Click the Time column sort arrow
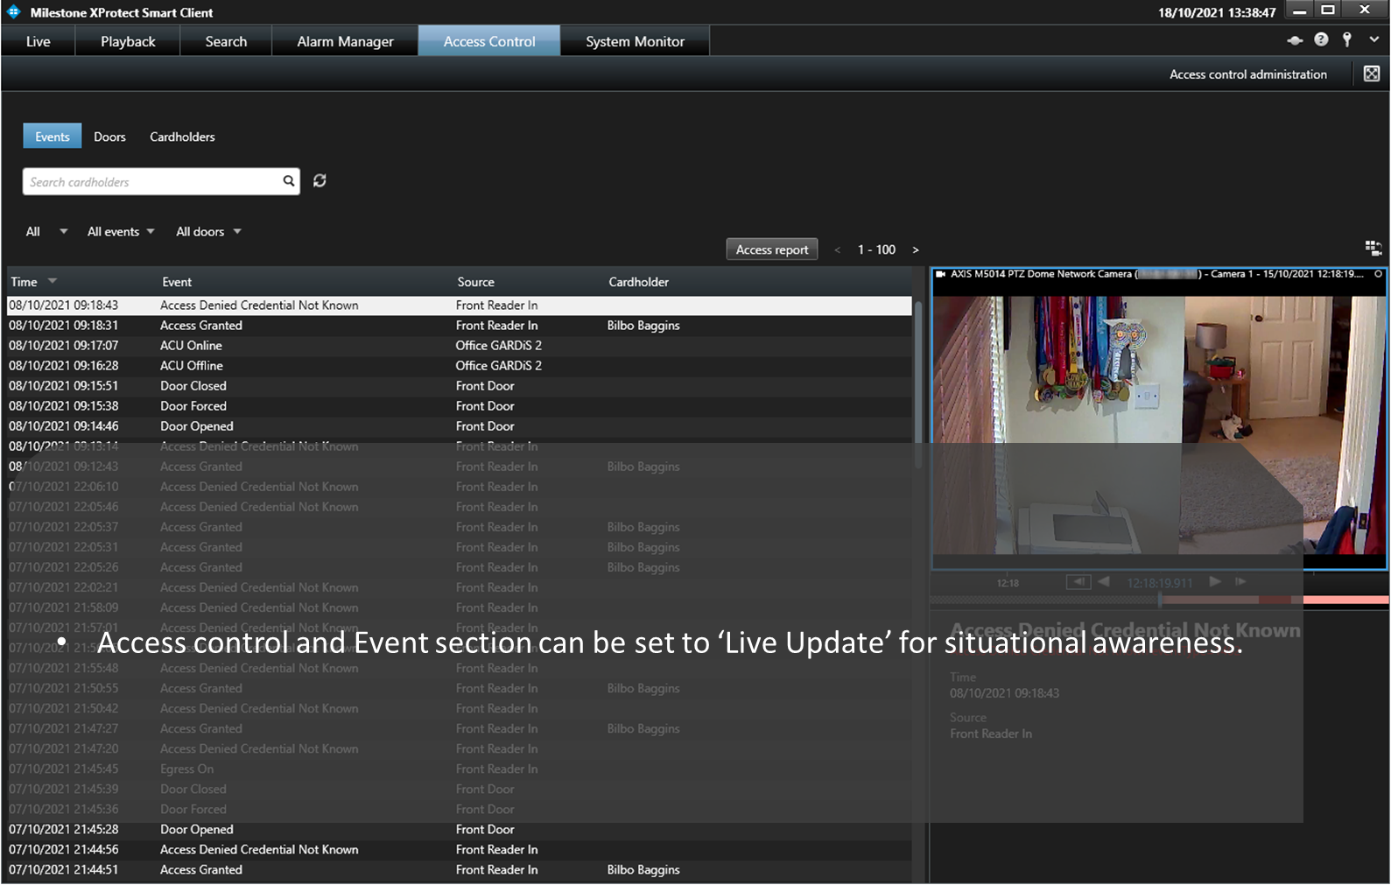1391x885 pixels. pos(53,281)
